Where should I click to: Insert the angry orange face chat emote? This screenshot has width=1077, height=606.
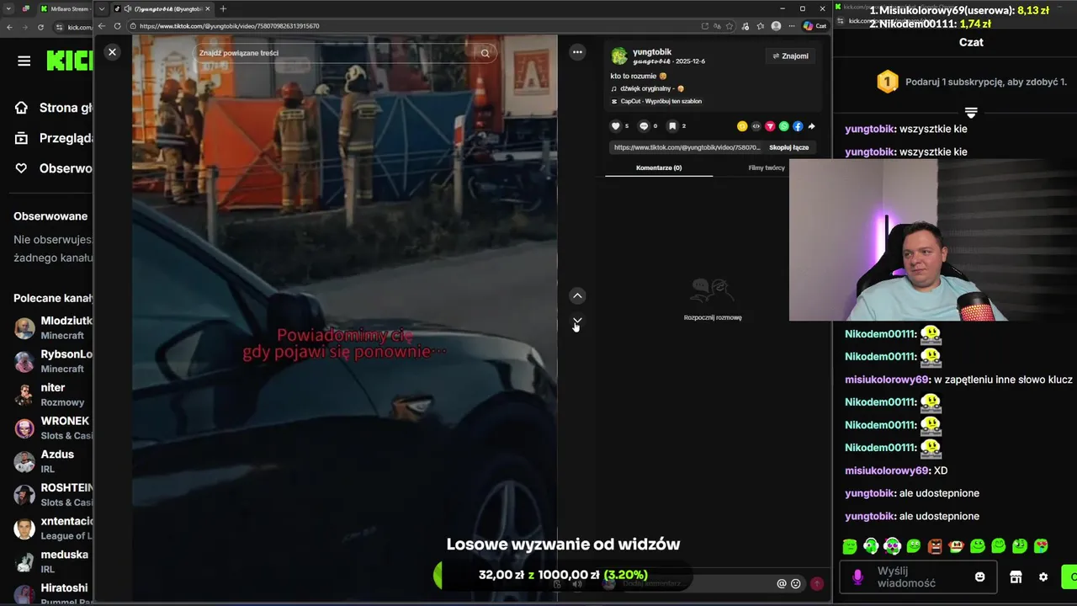coord(935,546)
